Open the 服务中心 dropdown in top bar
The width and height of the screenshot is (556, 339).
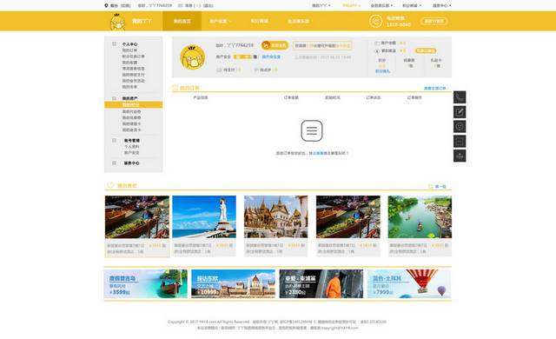442,5
